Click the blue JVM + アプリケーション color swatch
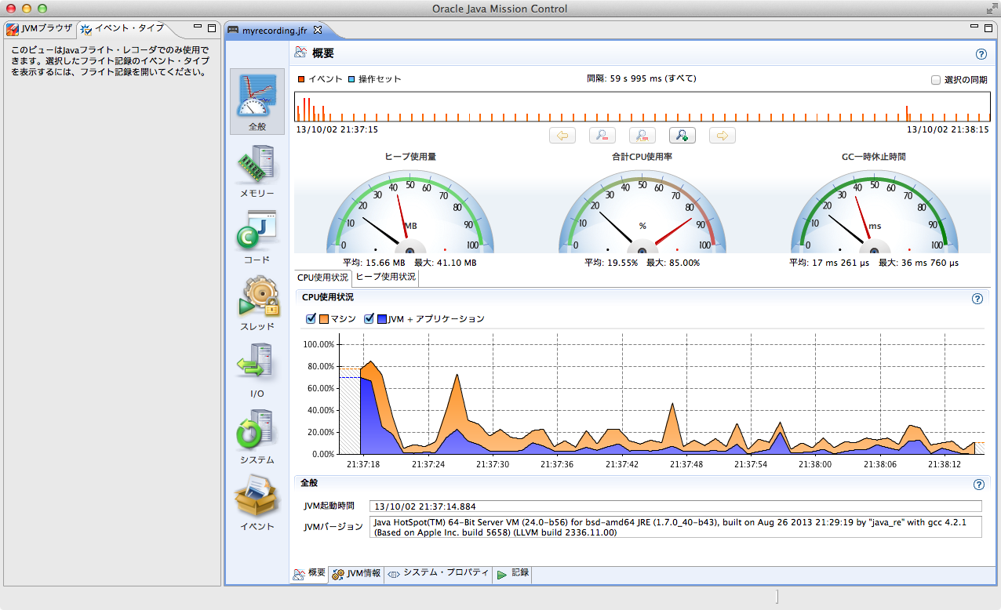 [382, 319]
